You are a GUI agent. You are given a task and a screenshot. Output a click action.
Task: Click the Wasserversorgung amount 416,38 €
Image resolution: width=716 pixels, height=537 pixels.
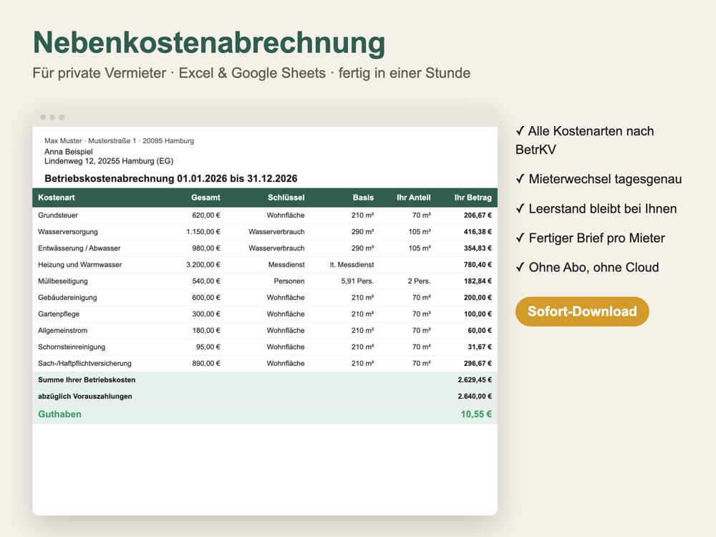478,231
